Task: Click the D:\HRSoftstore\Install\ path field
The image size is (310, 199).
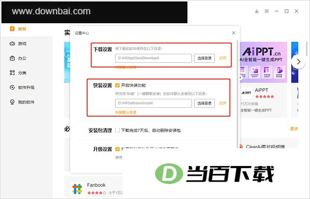Action: (154, 103)
